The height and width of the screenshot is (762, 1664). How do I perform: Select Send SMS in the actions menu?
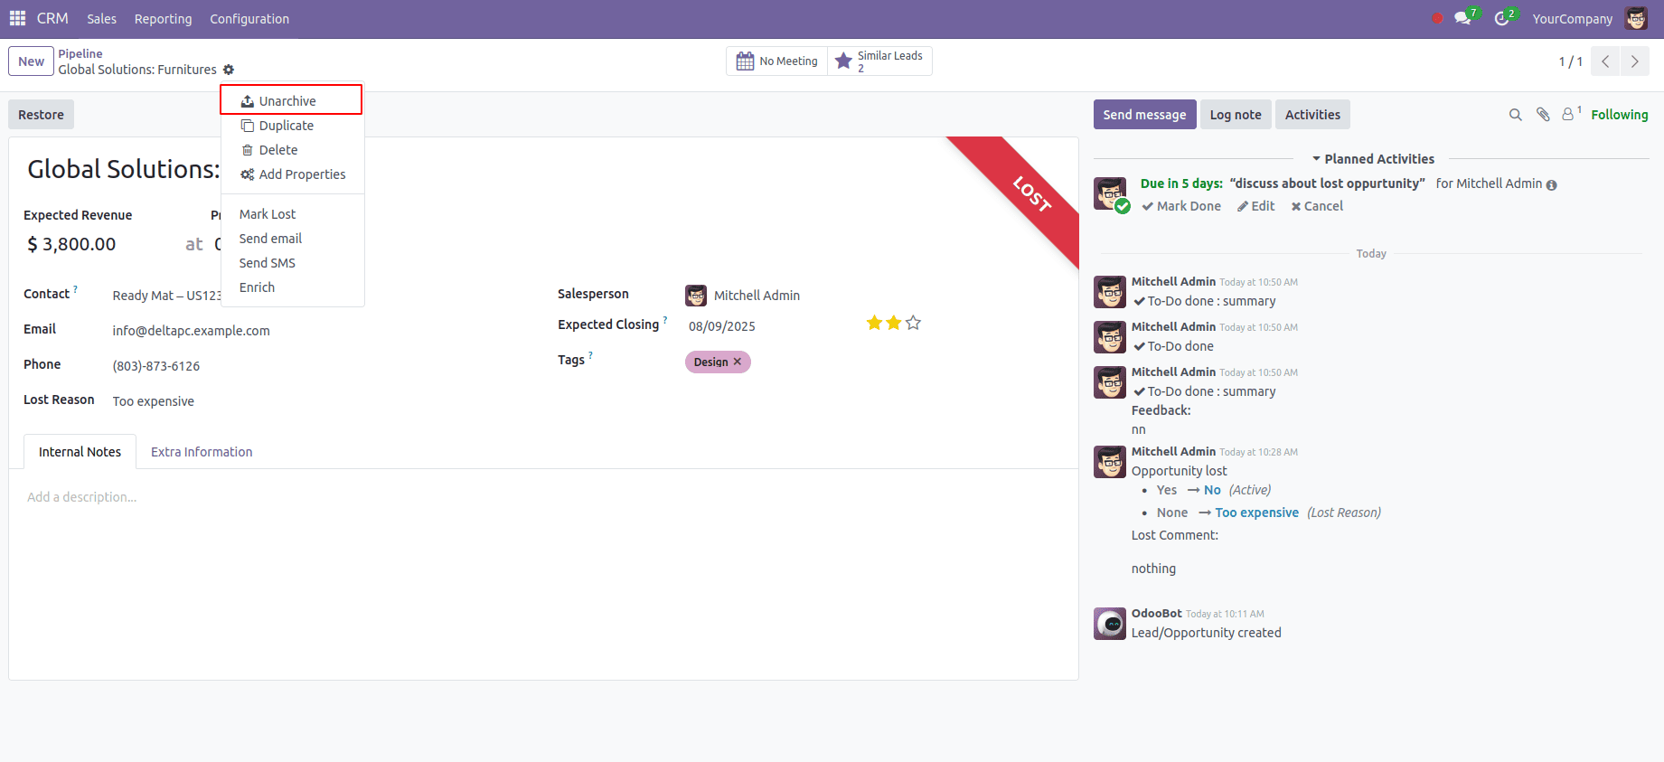click(292, 263)
